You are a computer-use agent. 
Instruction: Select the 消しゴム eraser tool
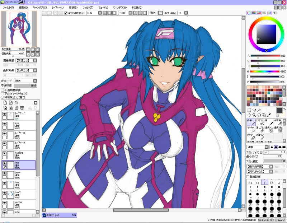[x=260, y=129]
